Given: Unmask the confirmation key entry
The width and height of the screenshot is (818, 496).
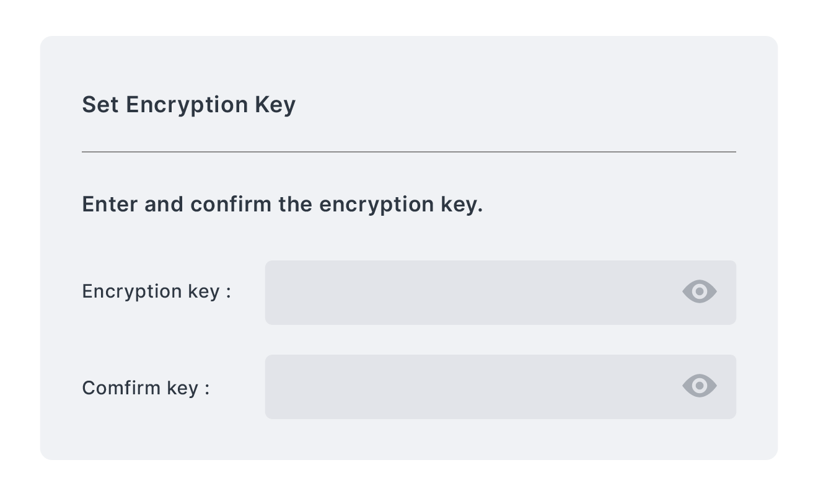Looking at the screenshot, I should (700, 386).
